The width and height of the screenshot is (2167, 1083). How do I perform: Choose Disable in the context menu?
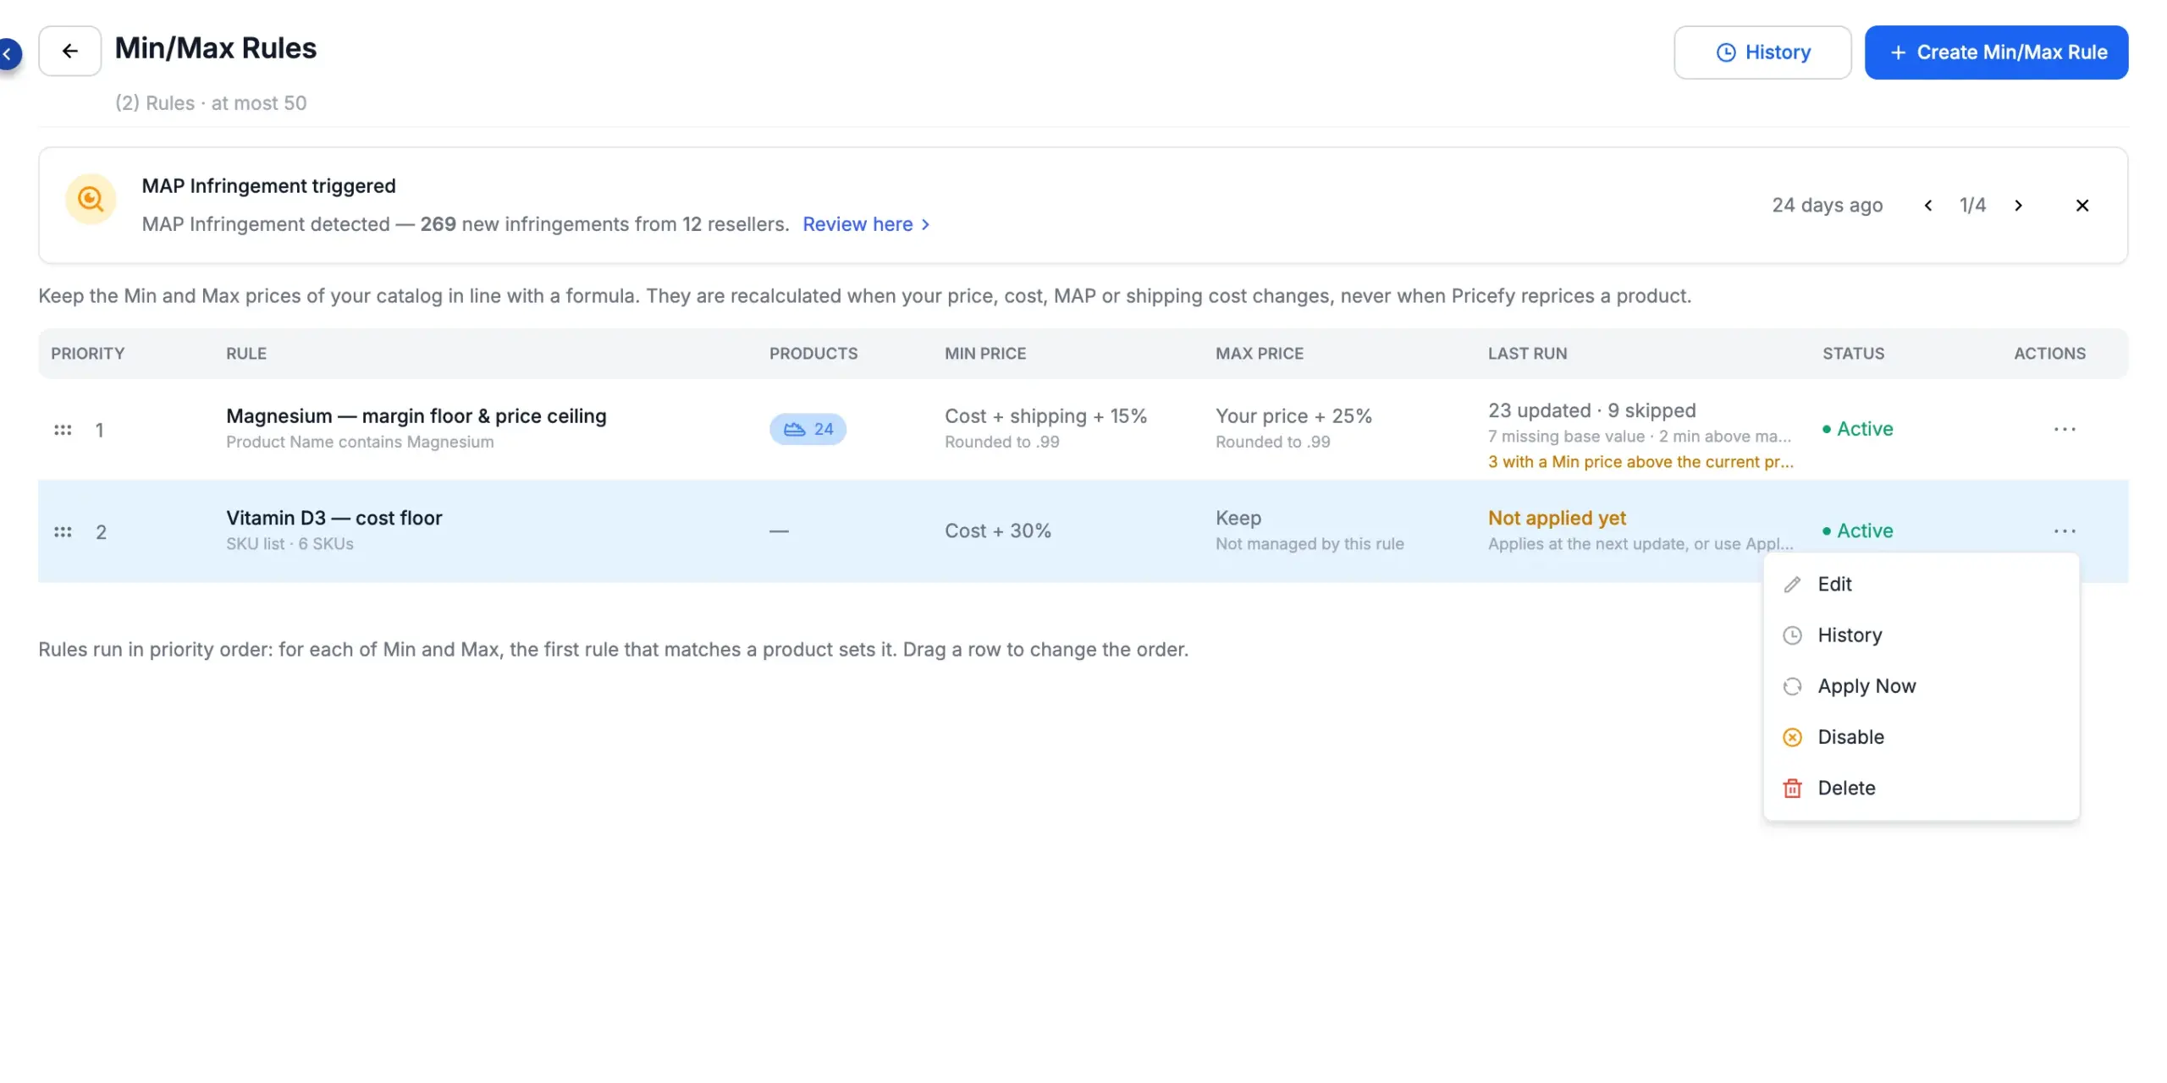click(x=1921, y=737)
